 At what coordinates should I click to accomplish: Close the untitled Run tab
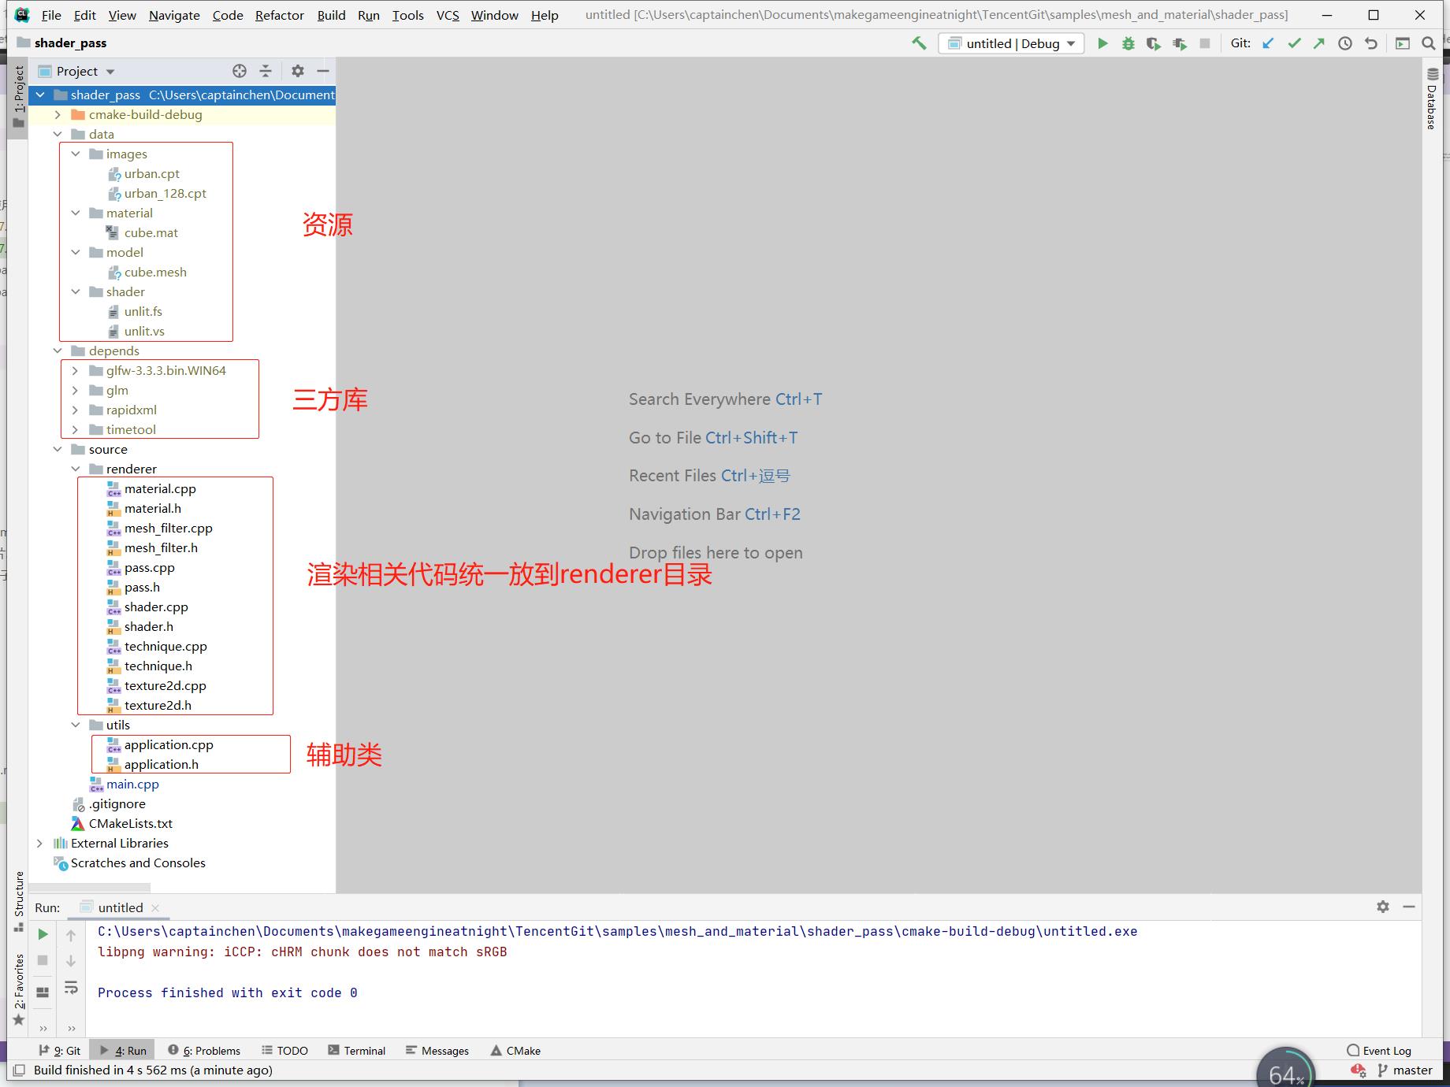pyautogui.click(x=155, y=908)
